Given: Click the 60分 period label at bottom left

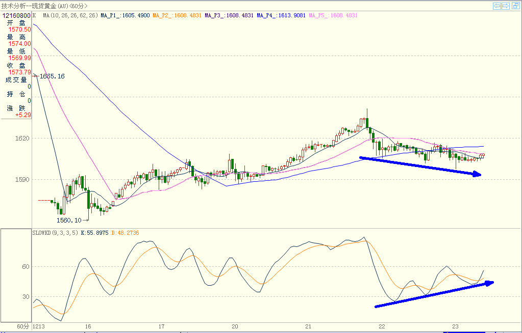Looking at the screenshot, I should [x=23, y=326].
